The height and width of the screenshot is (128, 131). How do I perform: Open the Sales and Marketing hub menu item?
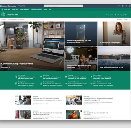[36, 9]
